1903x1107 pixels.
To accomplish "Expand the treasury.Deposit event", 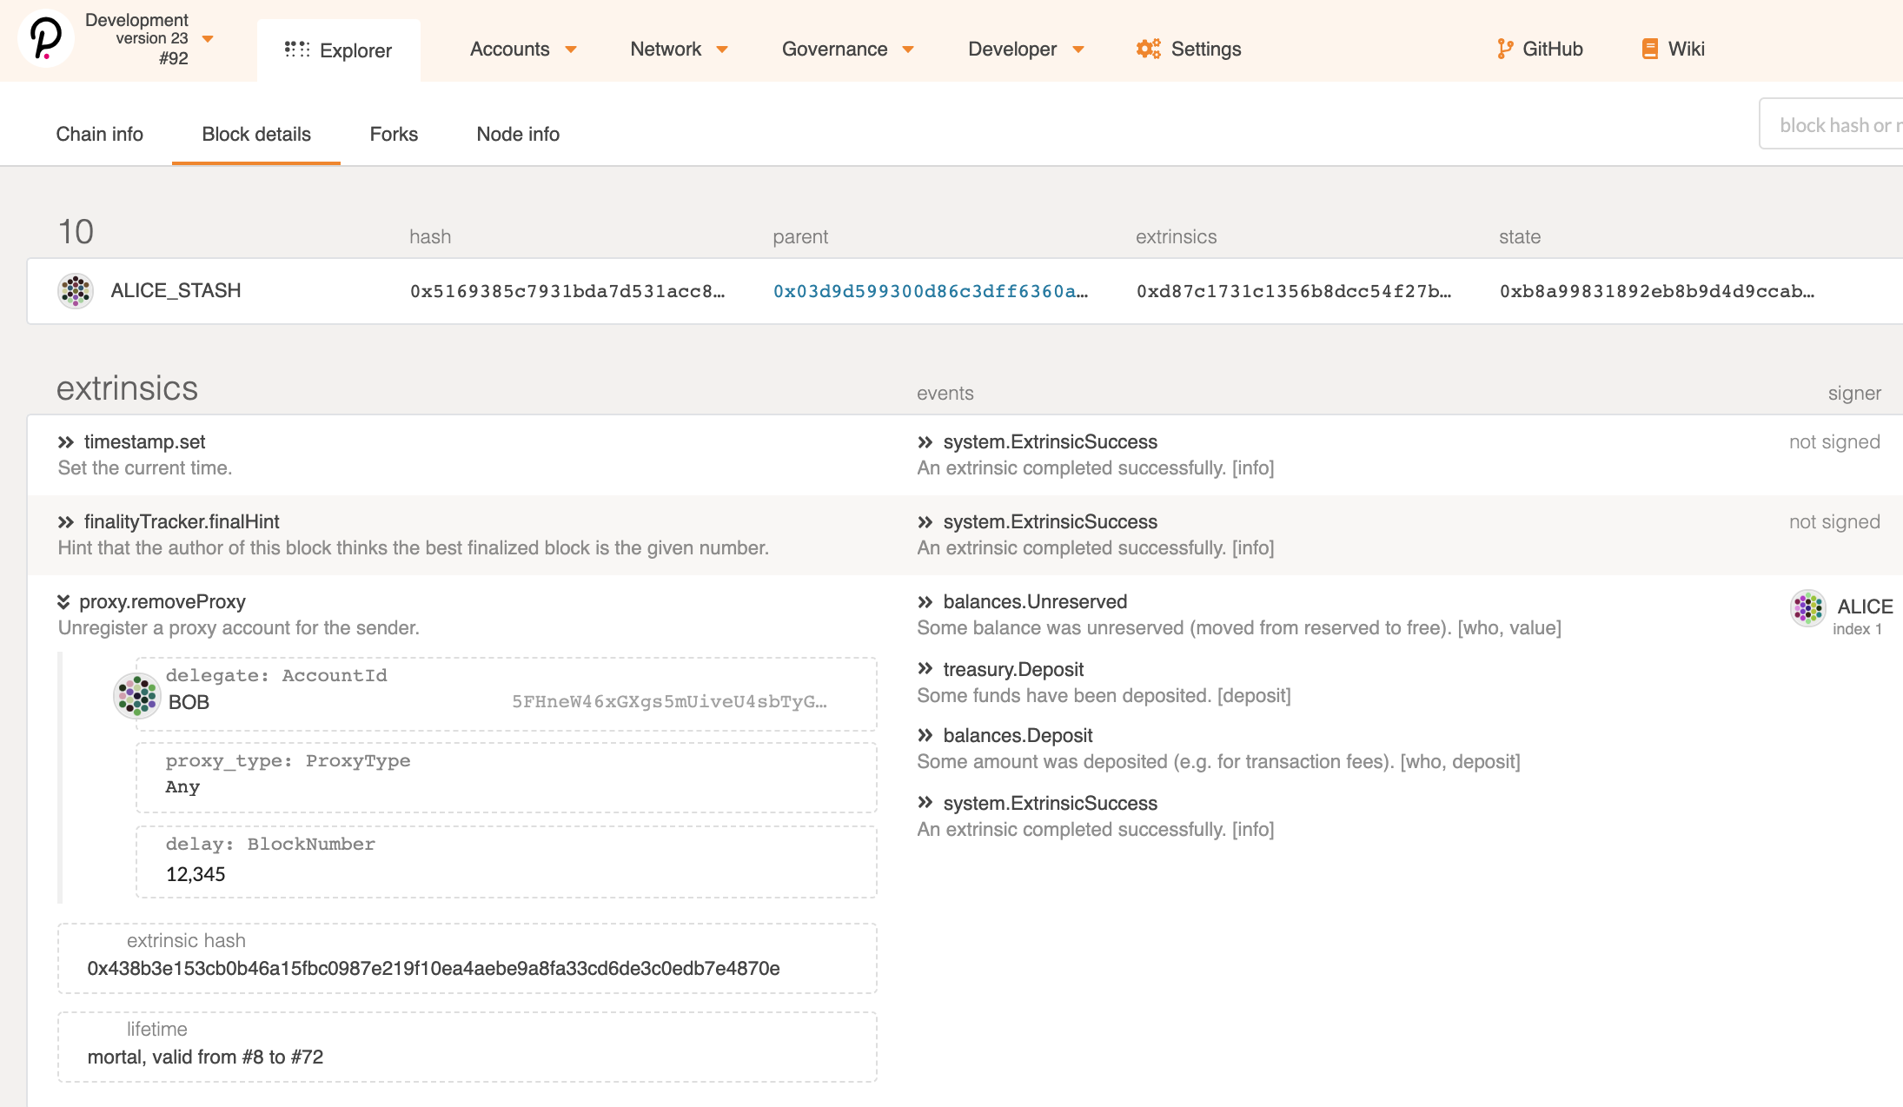I will 925,669.
